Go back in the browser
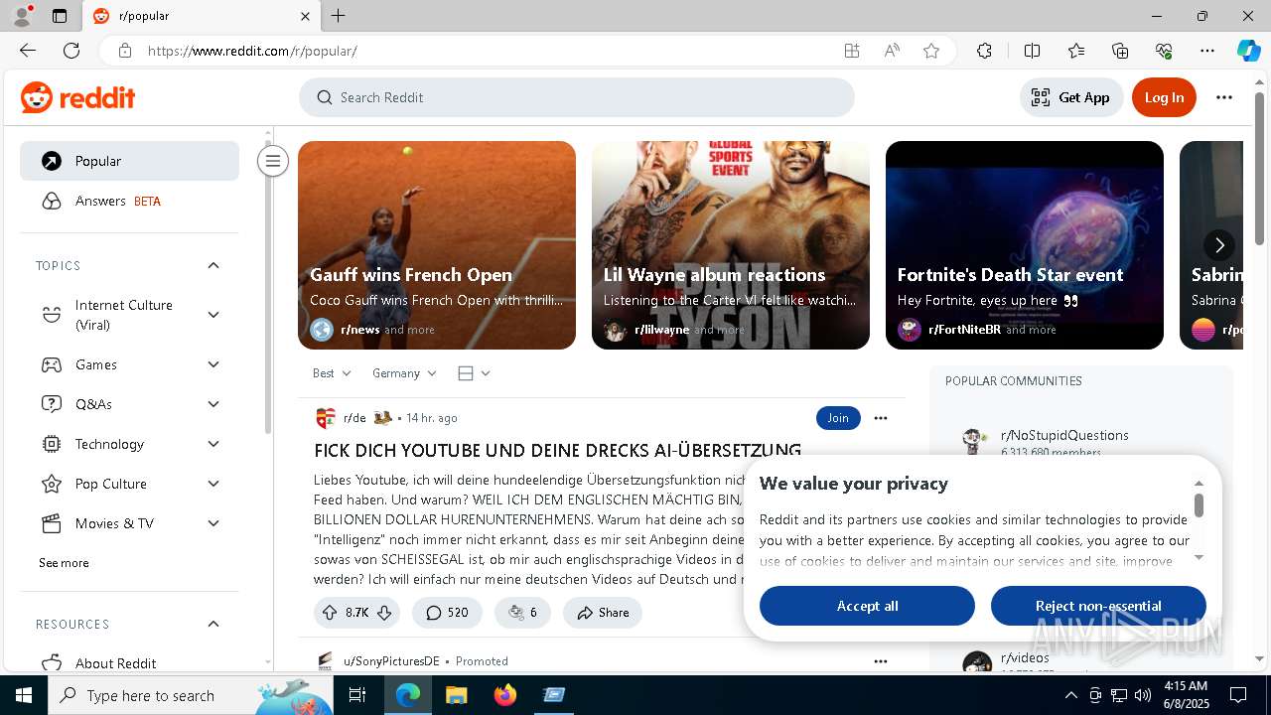Image resolution: width=1271 pixels, height=715 pixels. point(28,51)
